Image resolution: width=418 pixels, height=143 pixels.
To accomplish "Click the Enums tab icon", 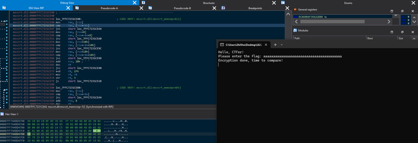I will pyautogui.click(x=283, y=3).
